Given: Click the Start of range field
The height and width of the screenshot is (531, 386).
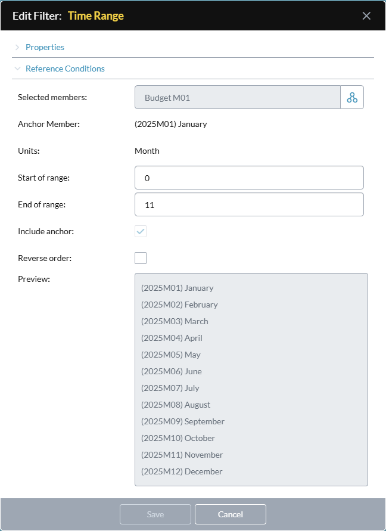Looking at the screenshot, I should point(249,178).
